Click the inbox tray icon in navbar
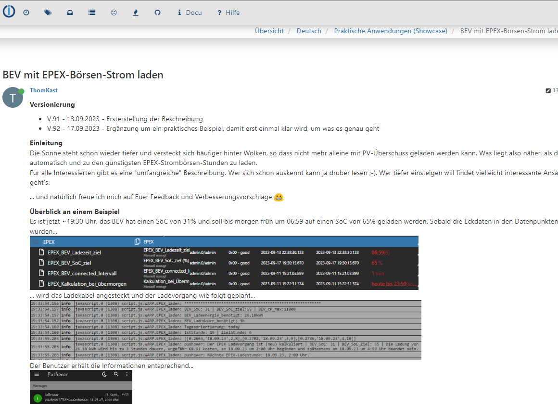Image resolution: width=558 pixels, height=404 pixels. tap(70, 13)
